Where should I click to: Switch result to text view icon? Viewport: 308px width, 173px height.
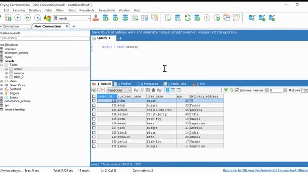tap(179, 90)
